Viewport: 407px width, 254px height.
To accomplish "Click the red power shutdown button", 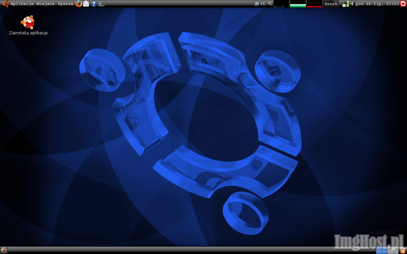I will (403, 4).
